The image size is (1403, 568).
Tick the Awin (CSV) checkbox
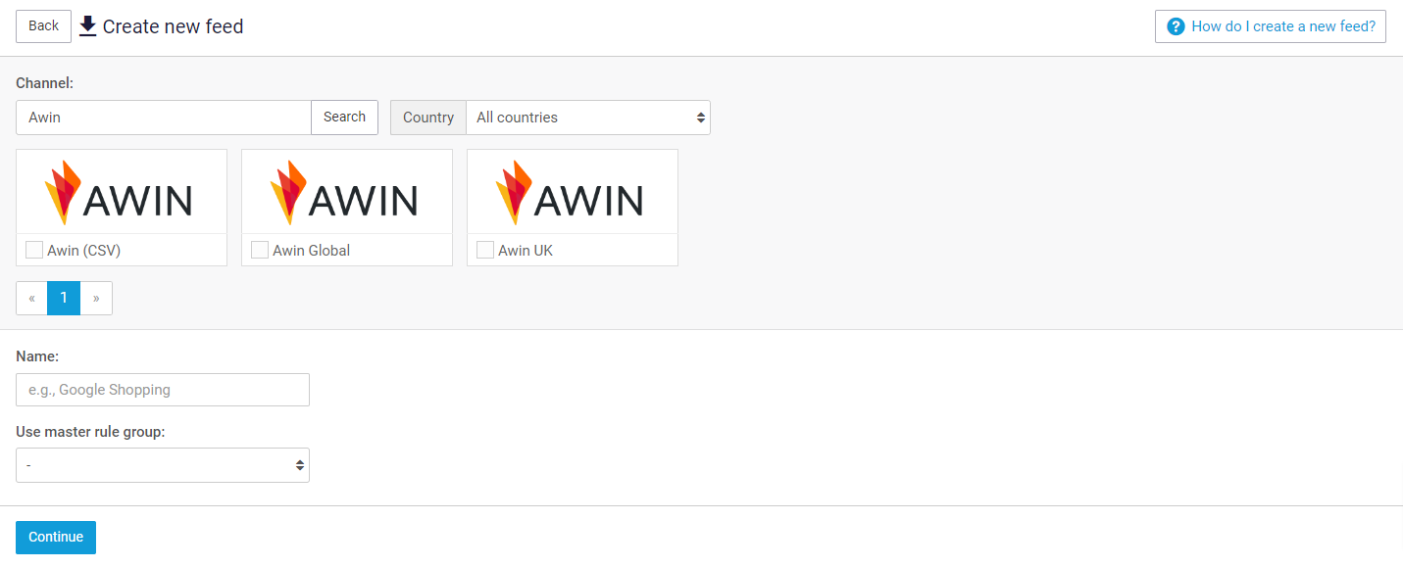pos(34,250)
